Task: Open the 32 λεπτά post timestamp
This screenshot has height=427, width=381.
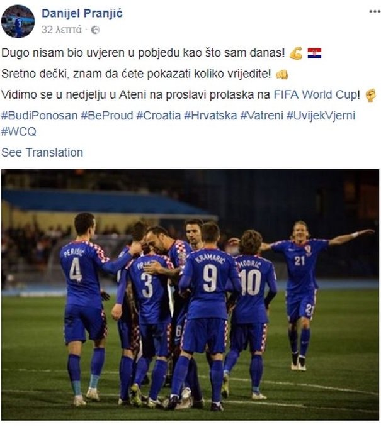Action: click(61, 30)
